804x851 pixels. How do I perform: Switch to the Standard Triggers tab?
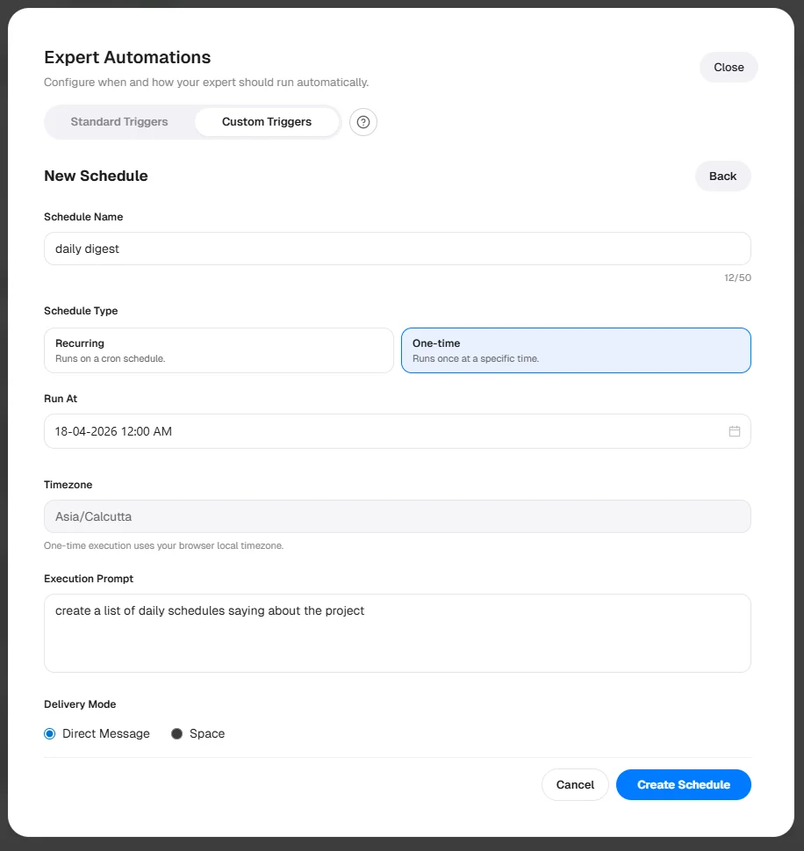[x=119, y=121]
